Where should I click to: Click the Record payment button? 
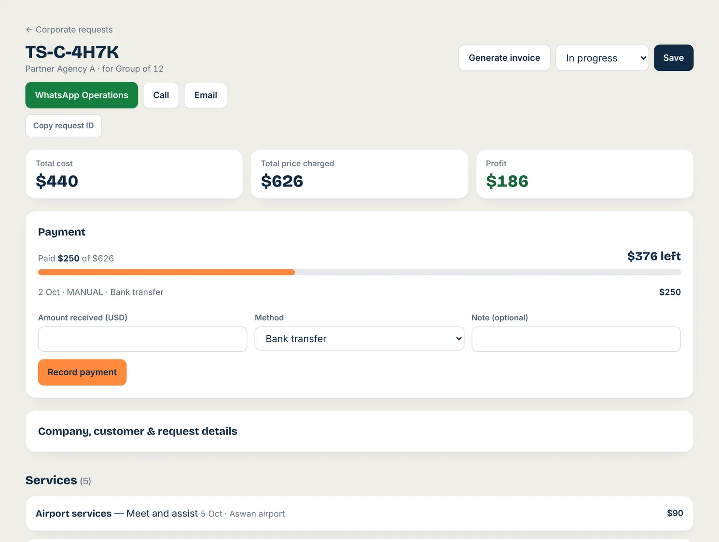pyautogui.click(x=82, y=372)
